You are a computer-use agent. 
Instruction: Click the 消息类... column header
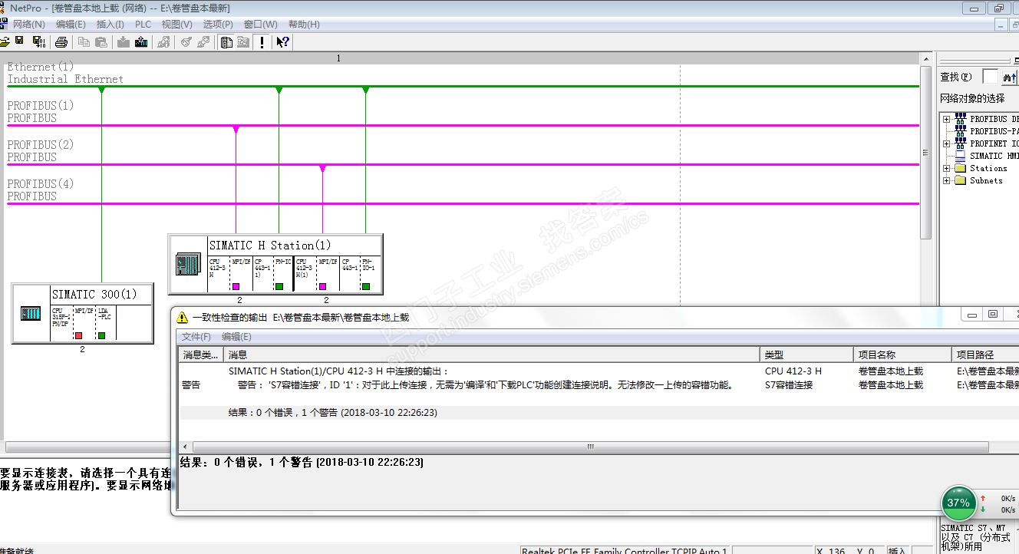coord(201,354)
